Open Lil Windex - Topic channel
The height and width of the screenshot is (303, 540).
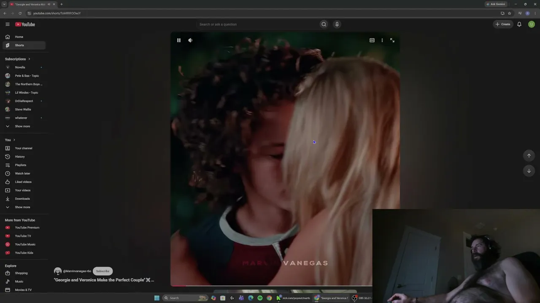coord(24,93)
